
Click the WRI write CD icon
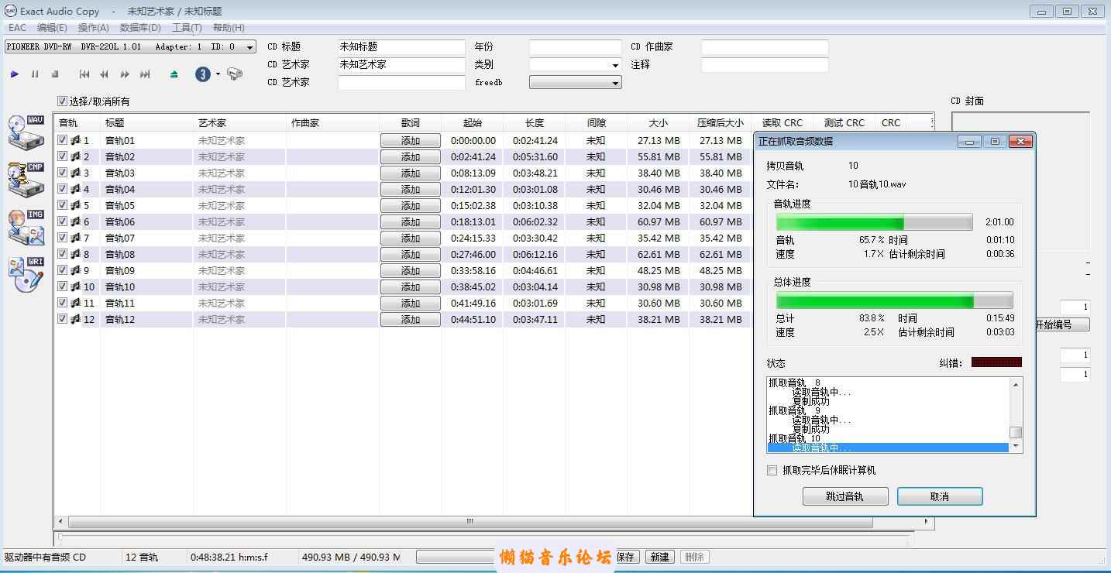click(26, 275)
